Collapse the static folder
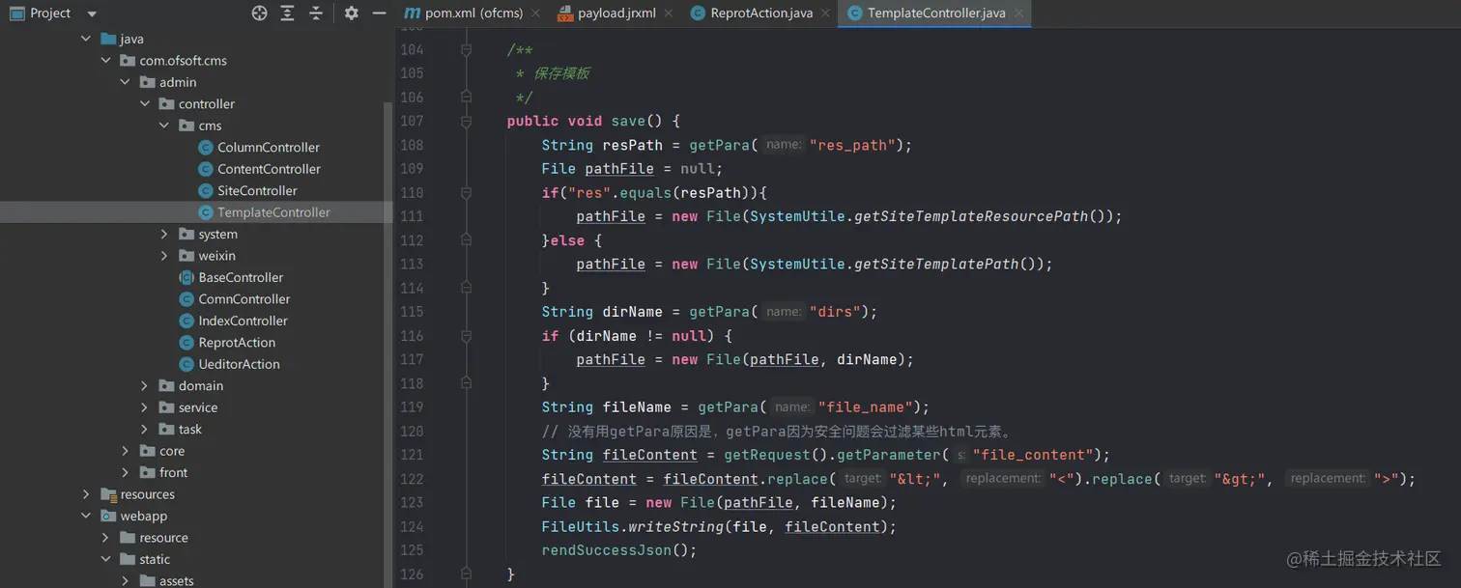This screenshot has width=1461, height=588. click(x=105, y=559)
